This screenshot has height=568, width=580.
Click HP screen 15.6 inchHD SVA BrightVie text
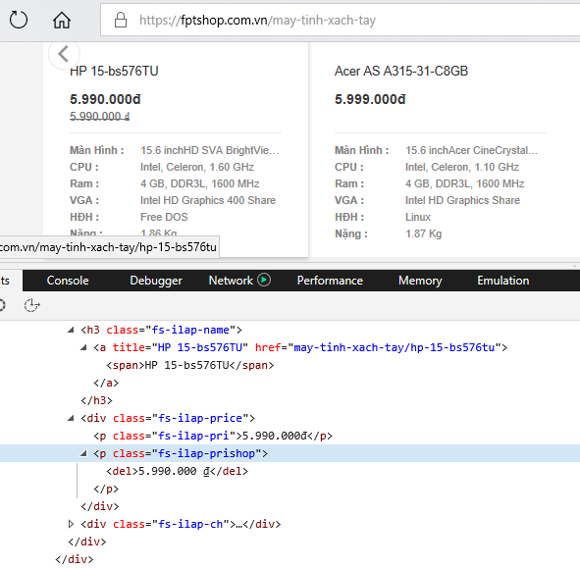(x=210, y=150)
